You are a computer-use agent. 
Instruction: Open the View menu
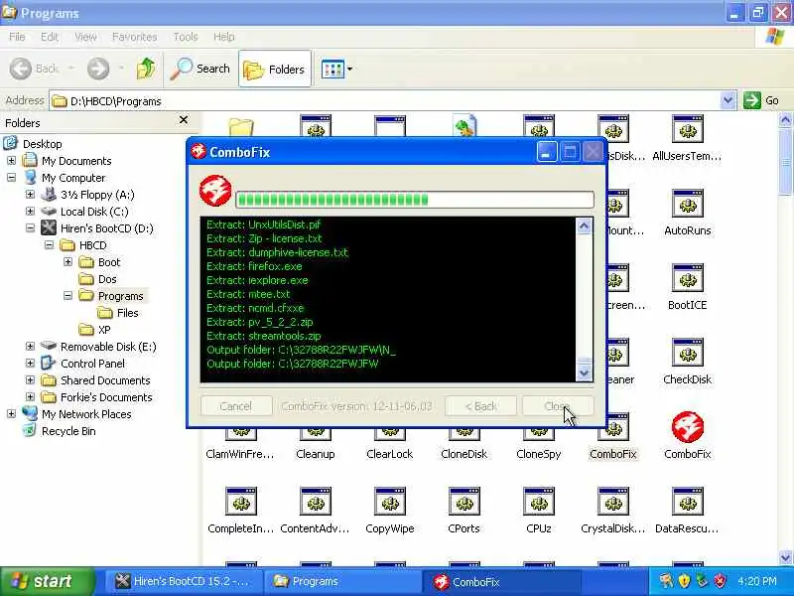pyautogui.click(x=85, y=37)
